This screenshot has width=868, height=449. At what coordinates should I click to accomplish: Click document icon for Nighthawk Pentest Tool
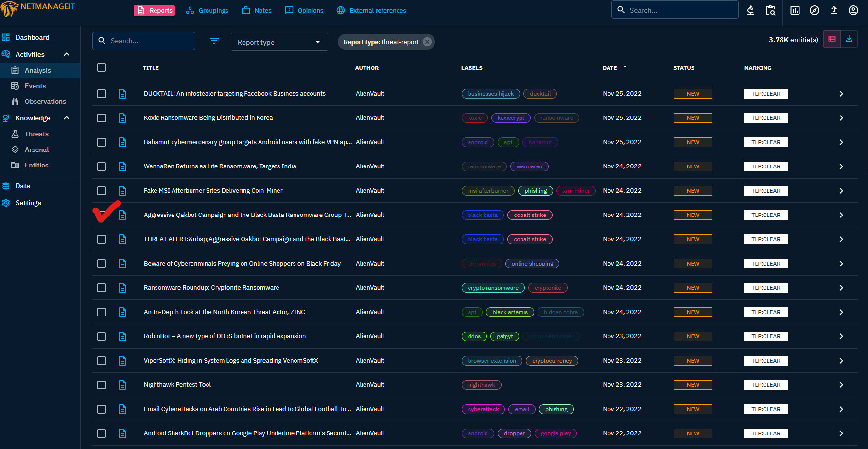(x=122, y=385)
